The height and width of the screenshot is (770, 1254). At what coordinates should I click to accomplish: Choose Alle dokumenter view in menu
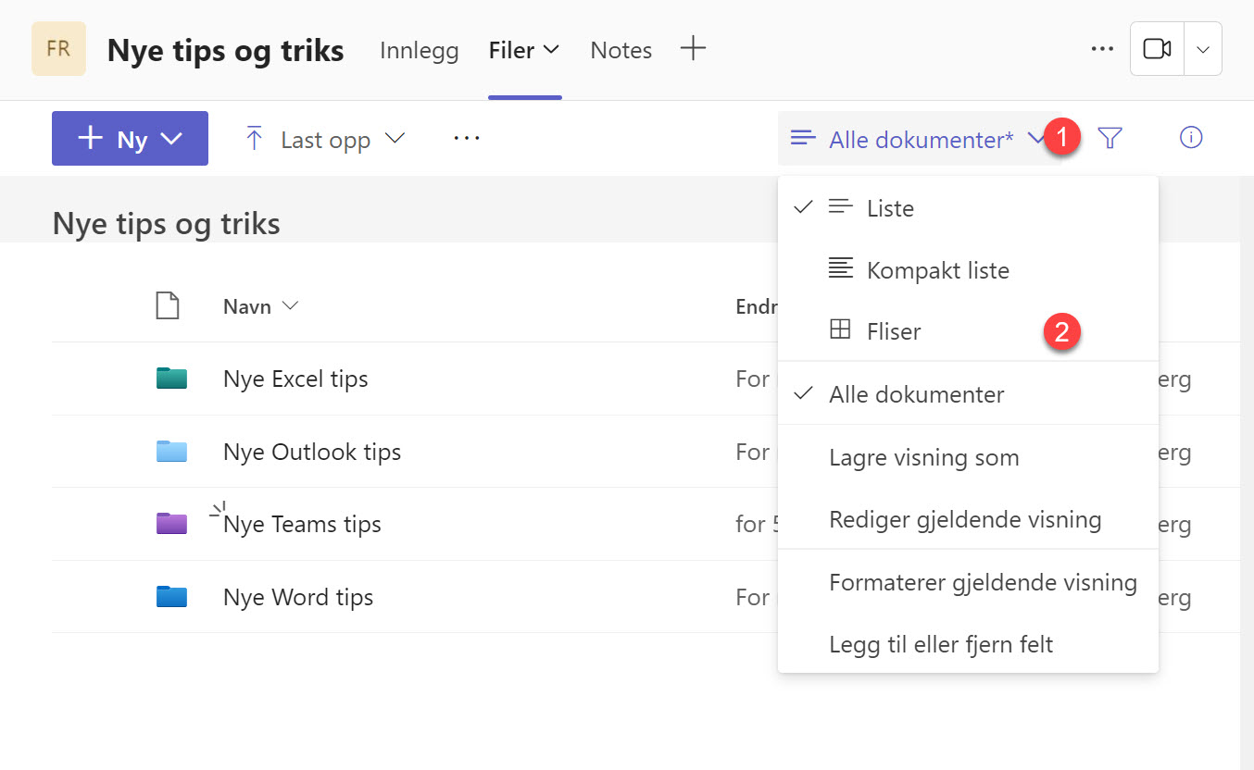coord(968,394)
